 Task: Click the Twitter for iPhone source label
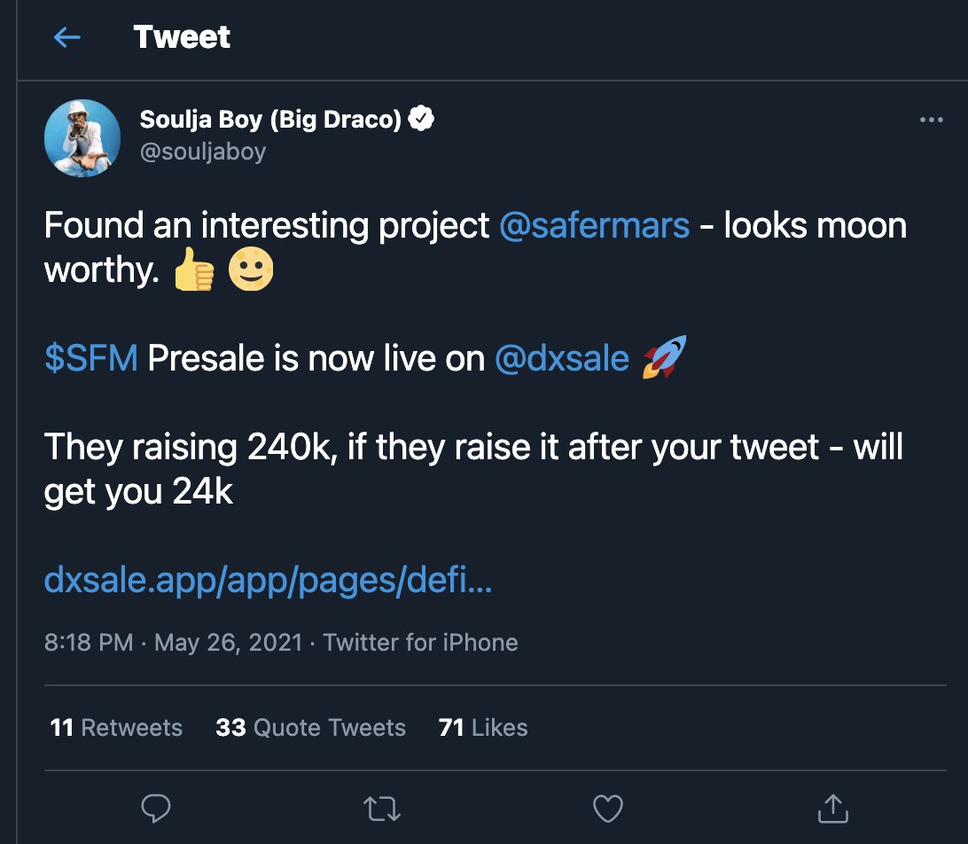coord(420,642)
